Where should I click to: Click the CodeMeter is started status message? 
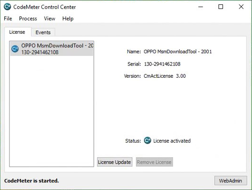tap(31, 181)
